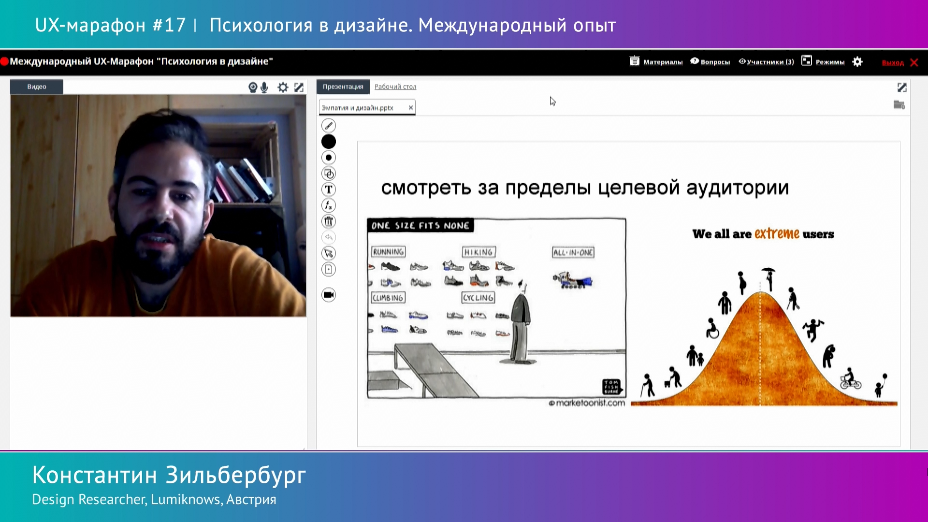
Task: Click the trash can clear tool
Action: pyautogui.click(x=329, y=221)
